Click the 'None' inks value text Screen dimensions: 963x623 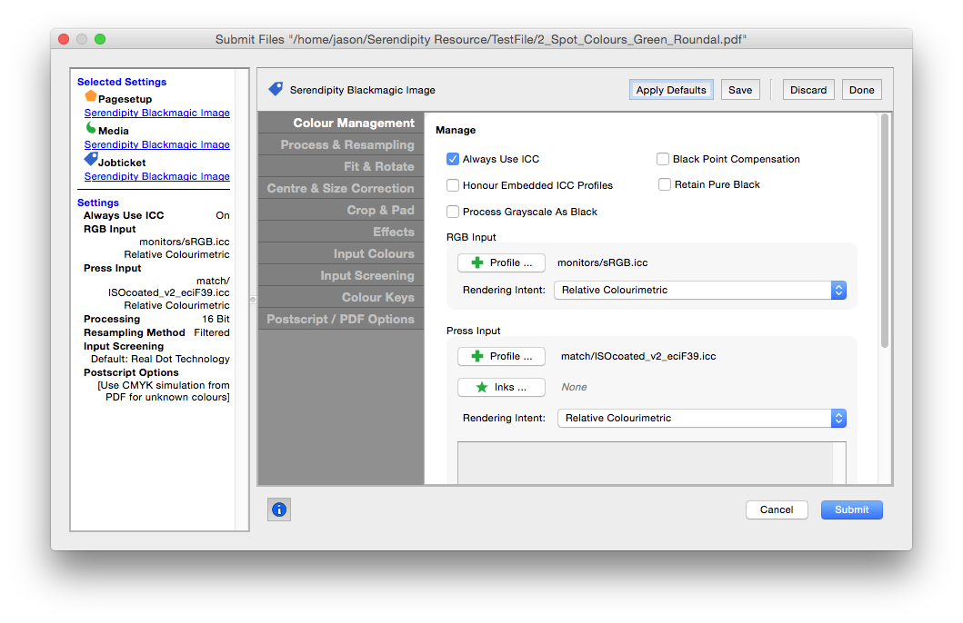click(574, 387)
